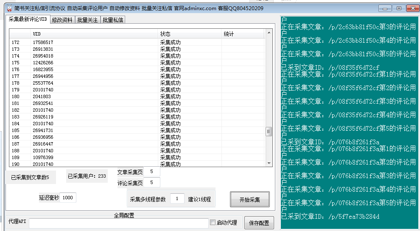Click the 建议1线程 hint text
This screenshot has width=420, height=231.
pyautogui.click(x=199, y=199)
